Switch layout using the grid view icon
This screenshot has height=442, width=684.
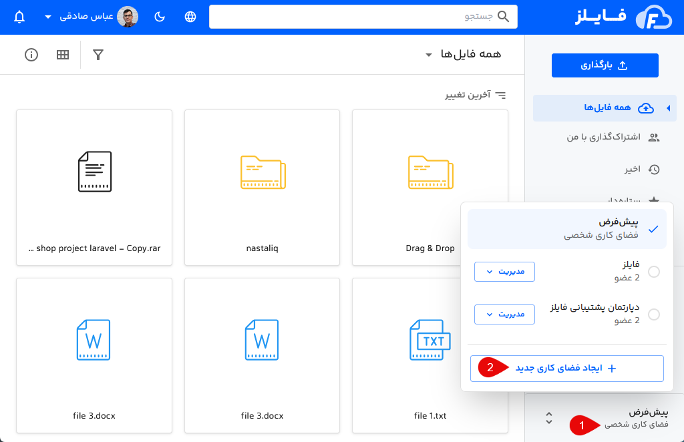(62, 55)
